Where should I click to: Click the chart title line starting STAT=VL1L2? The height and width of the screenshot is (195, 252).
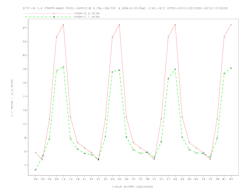pos(125,8)
